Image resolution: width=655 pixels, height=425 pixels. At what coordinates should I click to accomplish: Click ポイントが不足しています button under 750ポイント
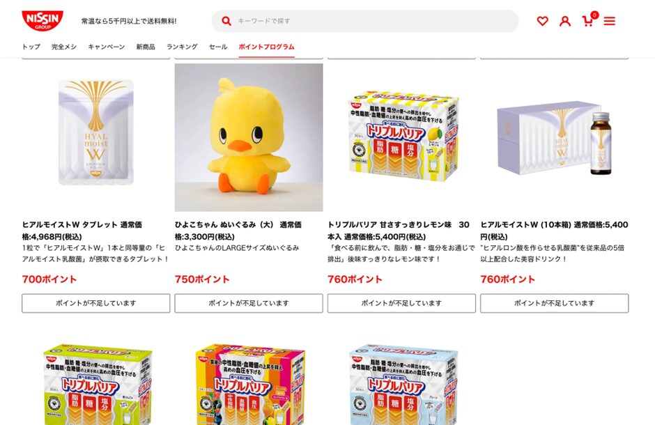[249, 303]
